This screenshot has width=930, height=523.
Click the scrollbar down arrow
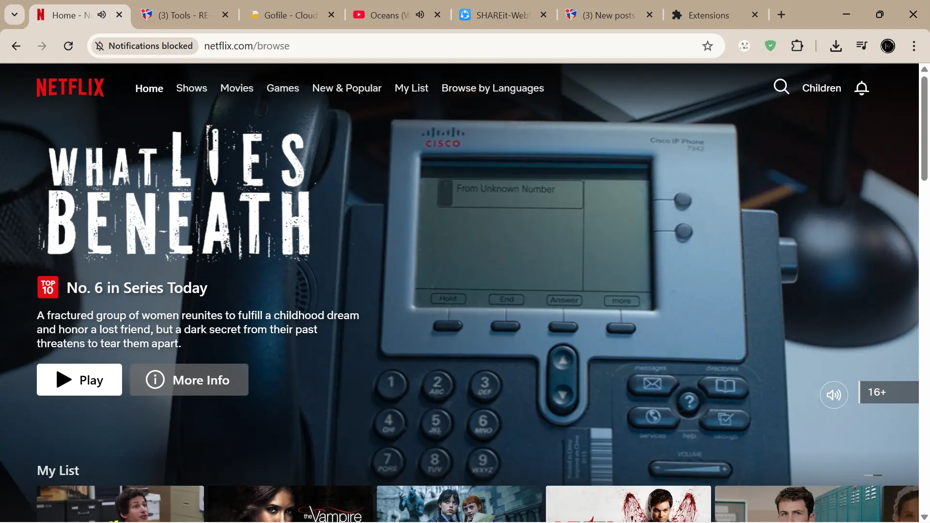[924, 517]
